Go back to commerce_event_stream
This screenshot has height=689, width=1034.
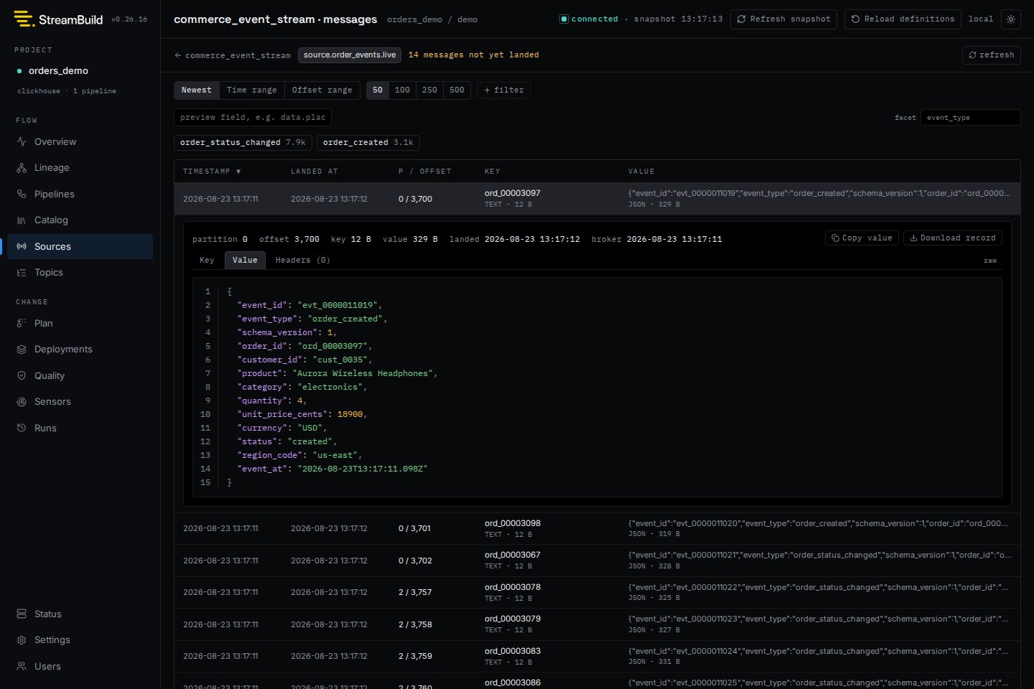tap(233, 55)
